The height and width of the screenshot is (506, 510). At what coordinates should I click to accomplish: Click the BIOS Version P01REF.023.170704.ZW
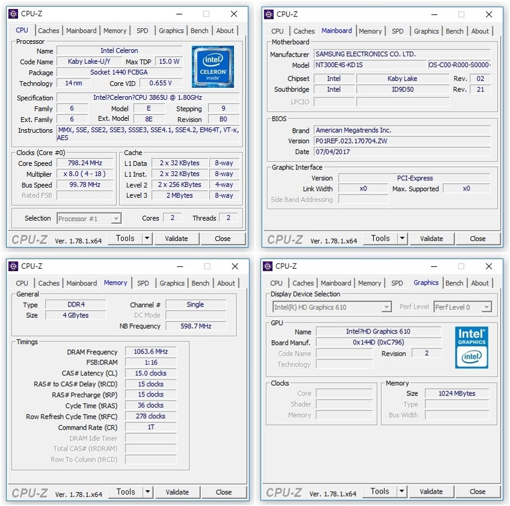point(402,141)
